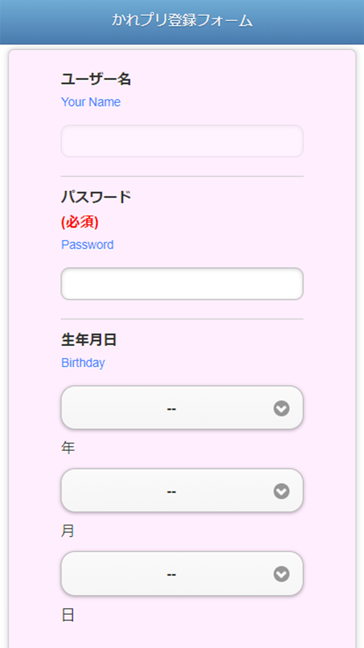The image size is (364, 648).
Task: Click the year dropdown arrow icon
Action: 281,408
